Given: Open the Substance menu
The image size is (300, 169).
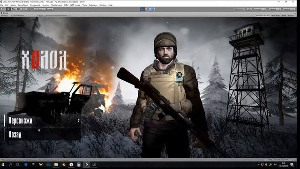Looking at the screenshot, I should click(x=93, y=5).
